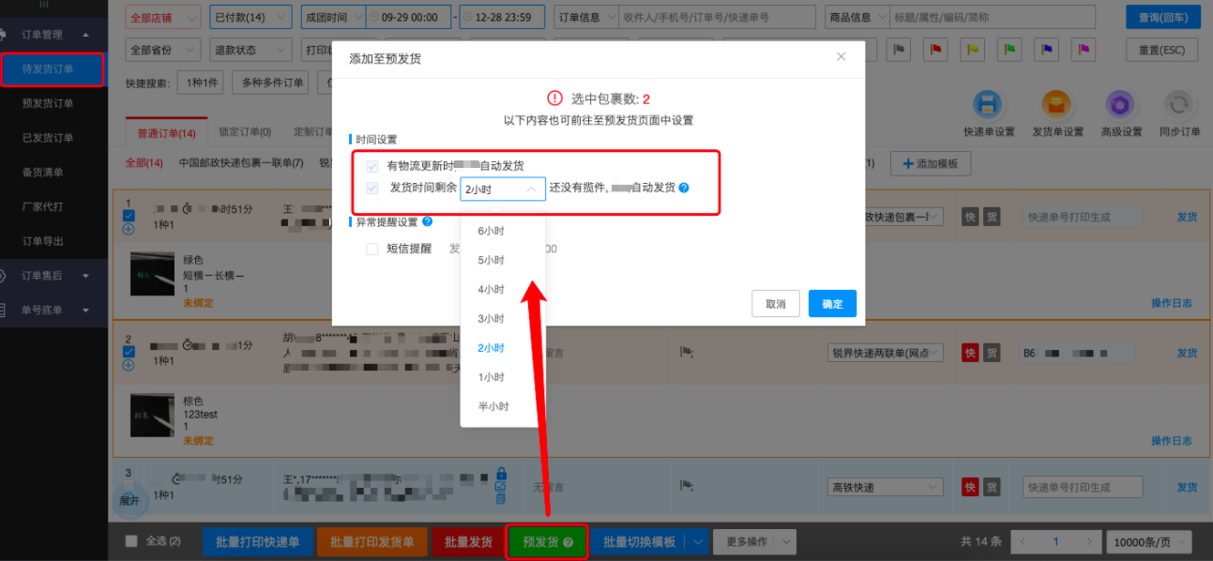Click help icon beside 异常提醒设置
This screenshot has width=1213, height=561.
pyautogui.click(x=428, y=222)
